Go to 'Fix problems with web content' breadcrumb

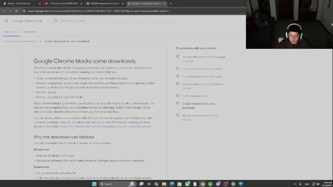point(20,41)
